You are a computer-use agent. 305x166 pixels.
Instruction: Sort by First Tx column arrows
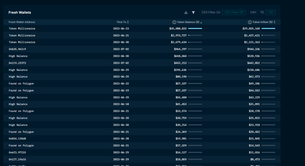click(128, 22)
